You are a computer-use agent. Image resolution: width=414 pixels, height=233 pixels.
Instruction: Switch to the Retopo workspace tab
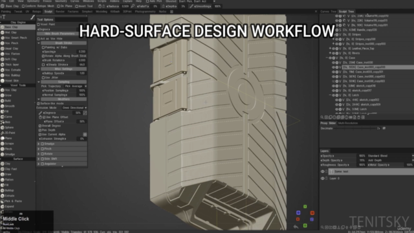click(x=36, y=12)
